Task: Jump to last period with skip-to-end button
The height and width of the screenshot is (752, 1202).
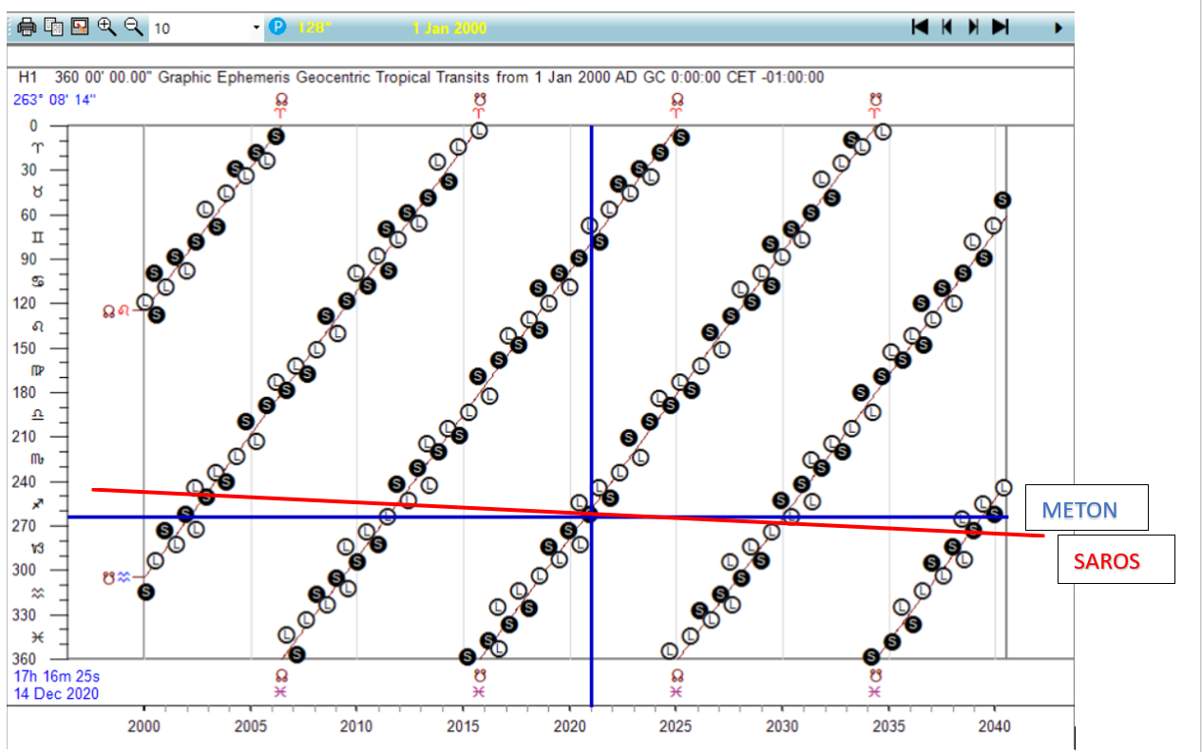Action: 1000,27
